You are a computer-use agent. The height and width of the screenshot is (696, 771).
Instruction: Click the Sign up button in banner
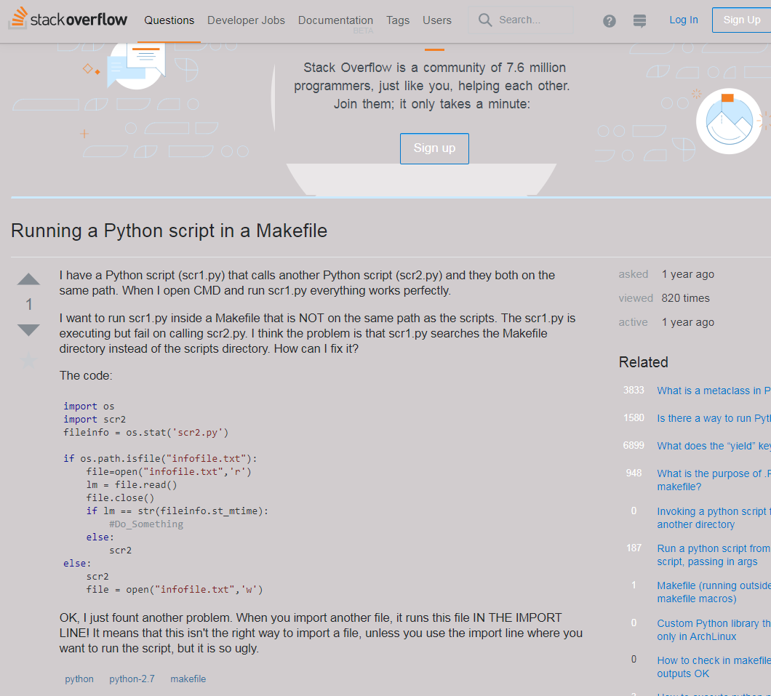pyautogui.click(x=434, y=148)
